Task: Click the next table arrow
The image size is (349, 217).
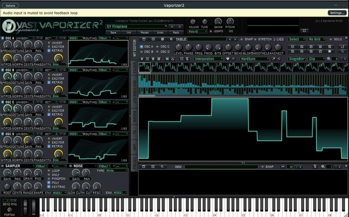Action: point(235,39)
